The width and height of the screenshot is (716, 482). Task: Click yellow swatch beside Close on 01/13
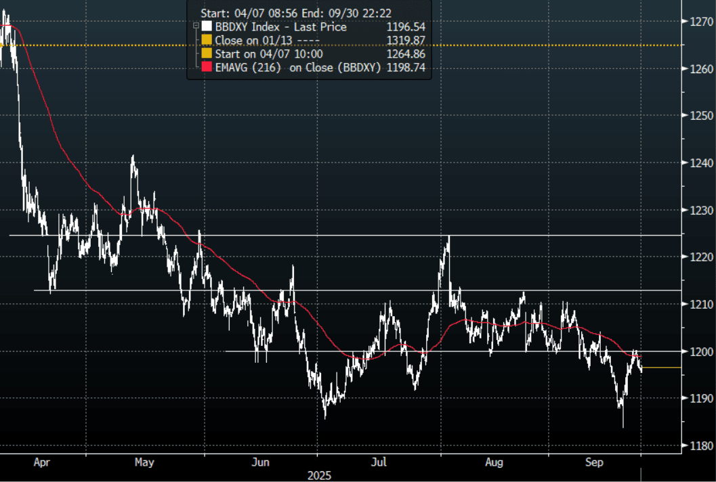[206, 41]
